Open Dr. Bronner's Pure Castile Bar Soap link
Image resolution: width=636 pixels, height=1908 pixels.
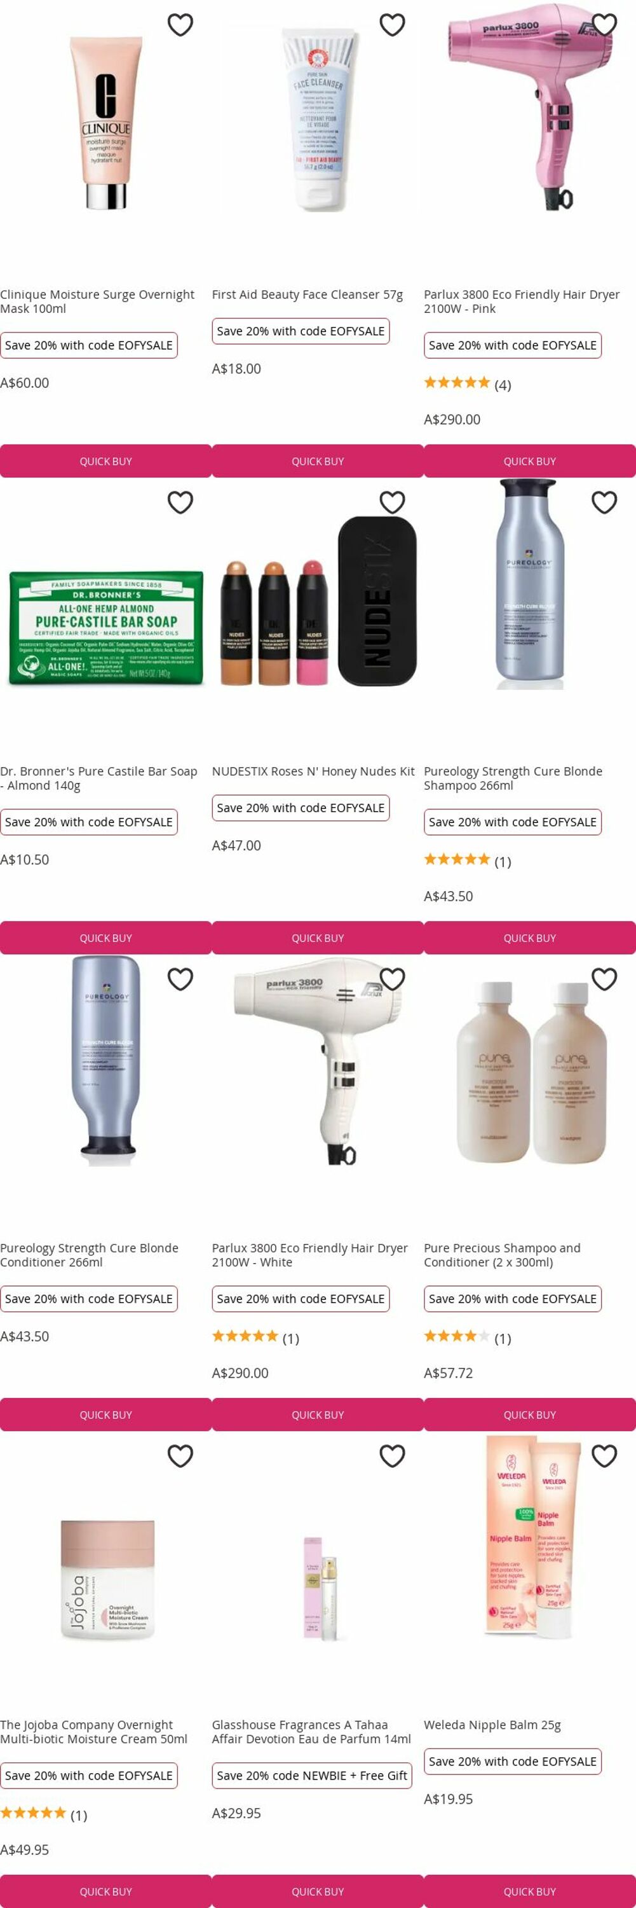(x=99, y=778)
